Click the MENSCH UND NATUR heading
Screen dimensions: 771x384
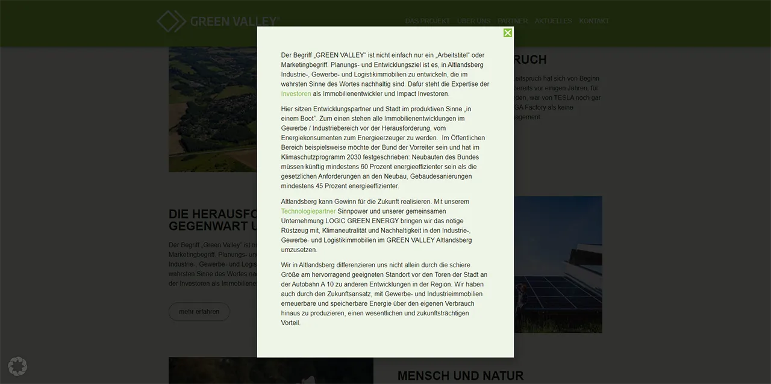[x=460, y=376]
